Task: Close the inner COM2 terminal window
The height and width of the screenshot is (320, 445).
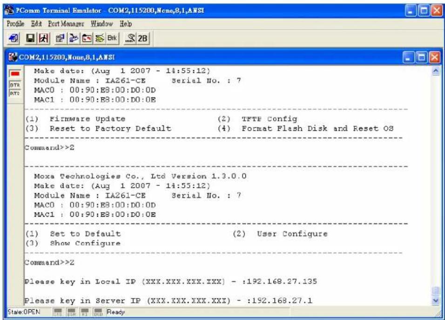Action: (434, 58)
